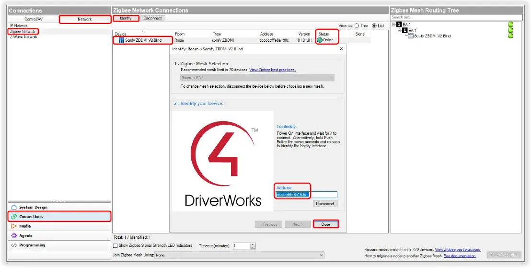Click the Connections link icon
Screen dimensions: 531x268
point(14,217)
